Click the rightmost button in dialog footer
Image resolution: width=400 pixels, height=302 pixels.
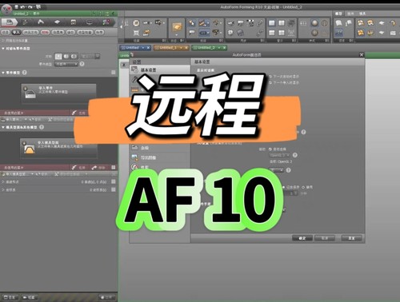352,238
